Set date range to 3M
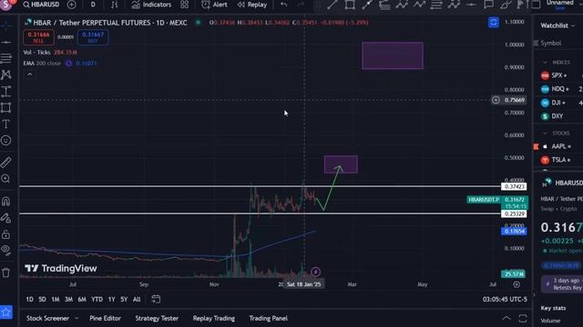 tap(68, 299)
